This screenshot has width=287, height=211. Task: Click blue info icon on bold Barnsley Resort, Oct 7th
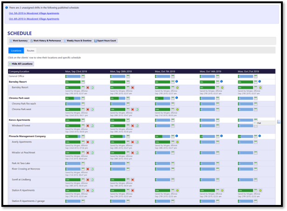click(x=177, y=81)
